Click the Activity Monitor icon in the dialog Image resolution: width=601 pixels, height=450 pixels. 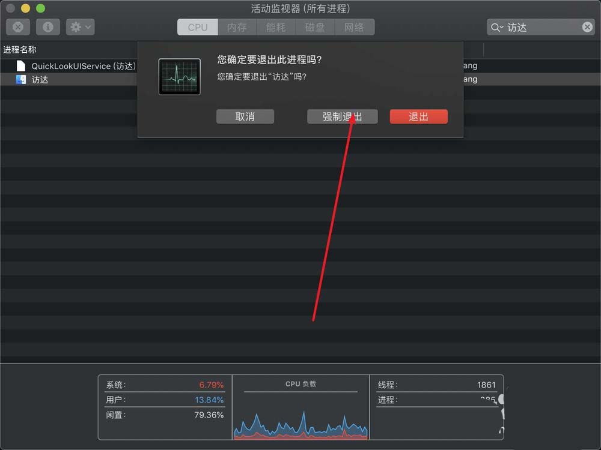click(x=179, y=76)
